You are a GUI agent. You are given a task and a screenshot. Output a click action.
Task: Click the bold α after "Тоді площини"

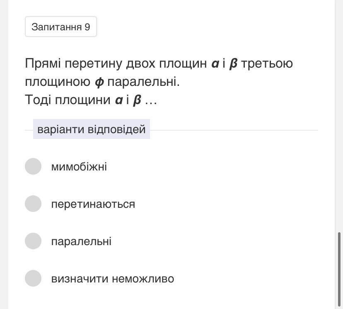pyautogui.click(x=119, y=100)
